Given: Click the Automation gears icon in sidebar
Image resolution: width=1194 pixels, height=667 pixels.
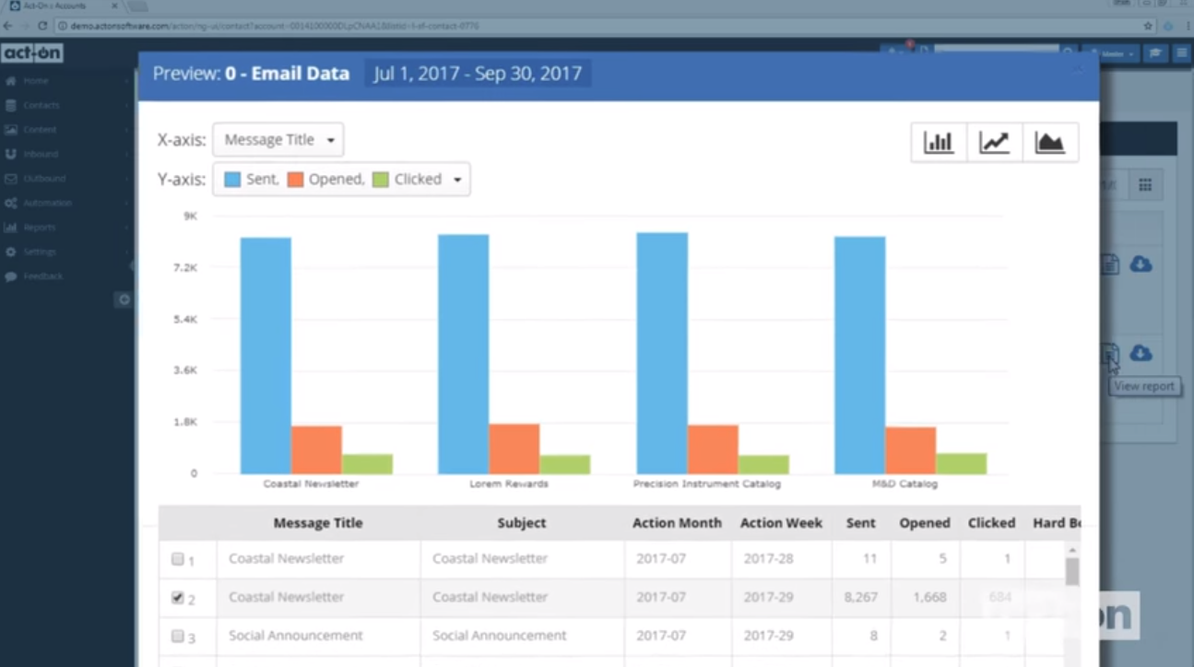Looking at the screenshot, I should point(11,203).
